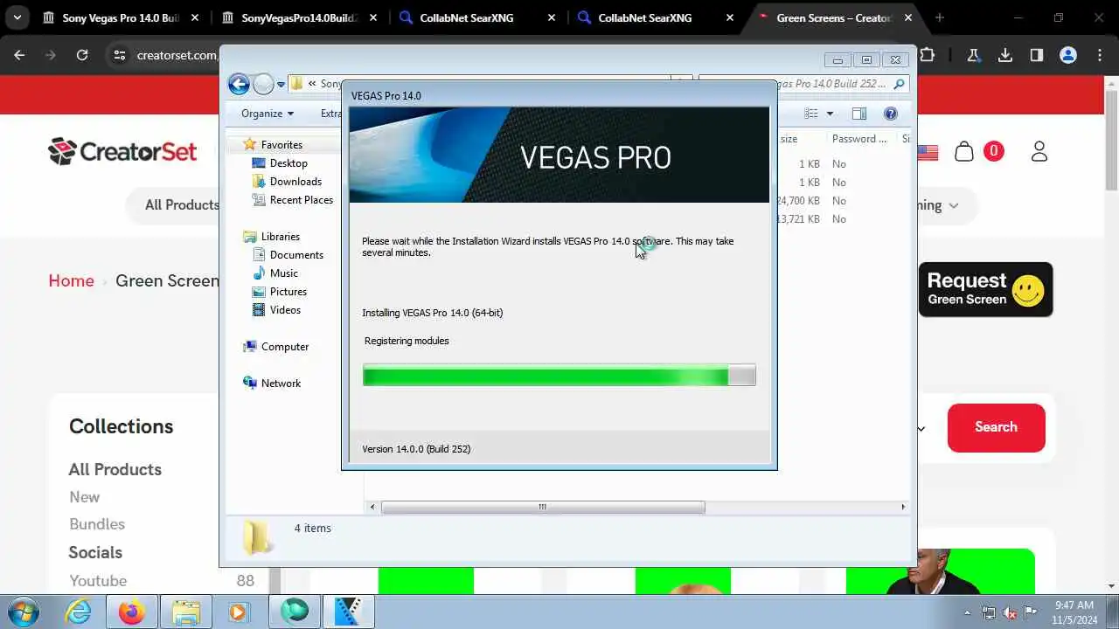The image size is (1119, 629).
Task: Open Explorer help icon
Action: [891, 114]
